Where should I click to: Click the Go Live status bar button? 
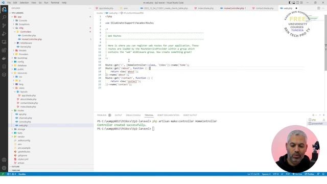(297, 174)
